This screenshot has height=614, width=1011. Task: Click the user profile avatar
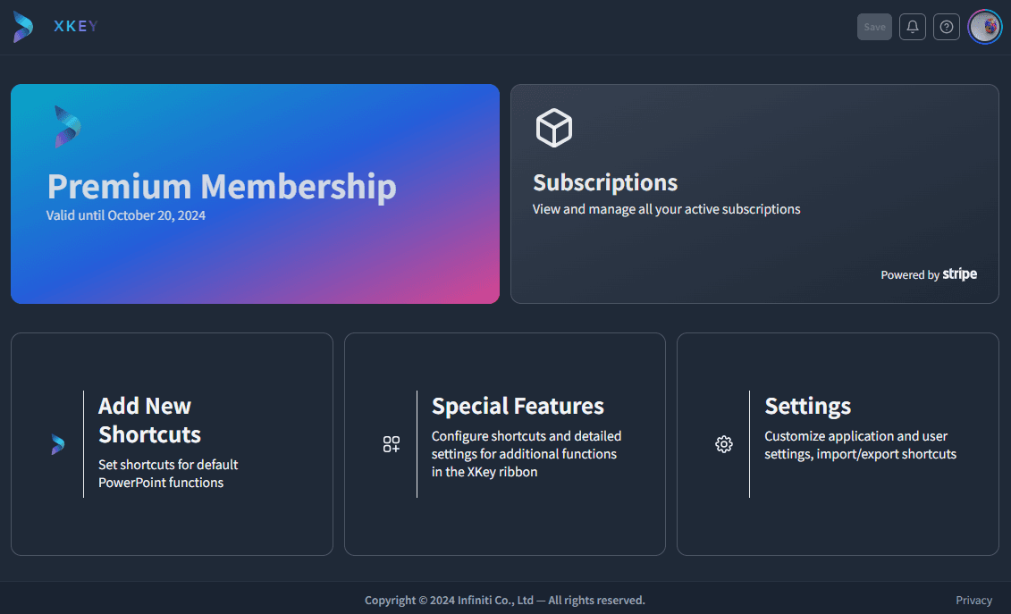pyautogui.click(x=984, y=27)
